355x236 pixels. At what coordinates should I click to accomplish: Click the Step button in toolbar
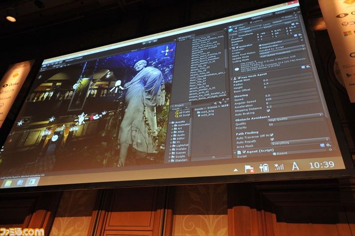[155, 41]
